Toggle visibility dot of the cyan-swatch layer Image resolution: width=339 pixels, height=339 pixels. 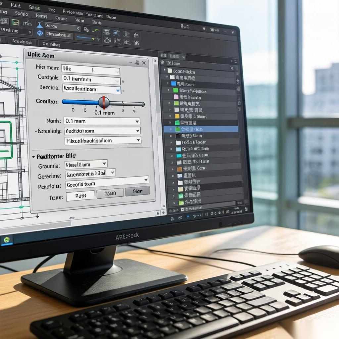point(172,156)
